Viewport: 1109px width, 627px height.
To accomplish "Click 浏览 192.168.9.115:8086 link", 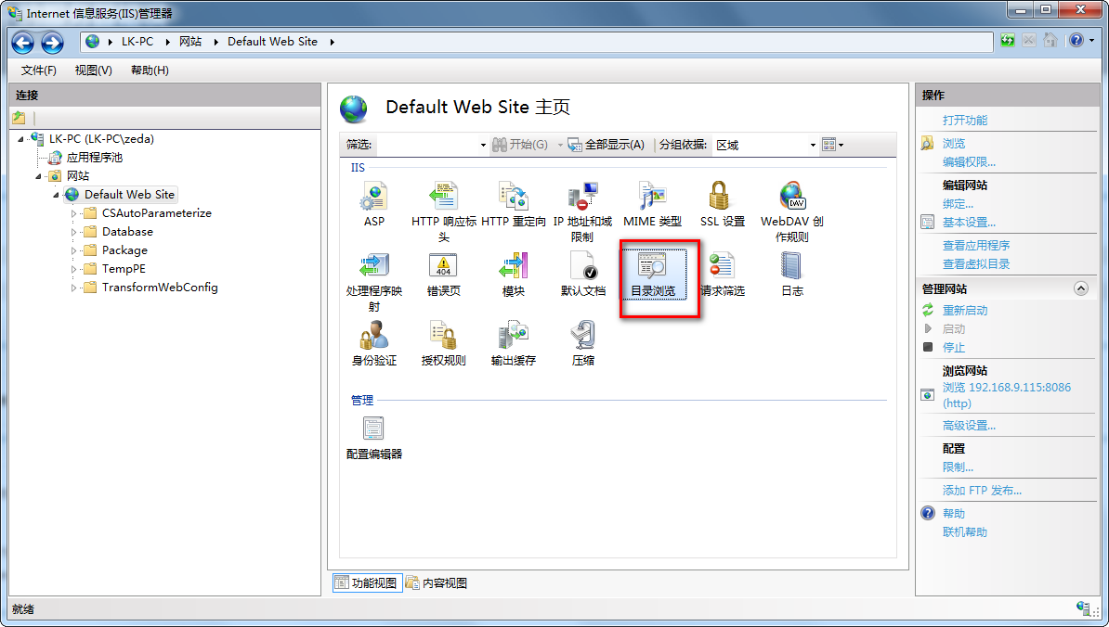I will [1007, 395].
